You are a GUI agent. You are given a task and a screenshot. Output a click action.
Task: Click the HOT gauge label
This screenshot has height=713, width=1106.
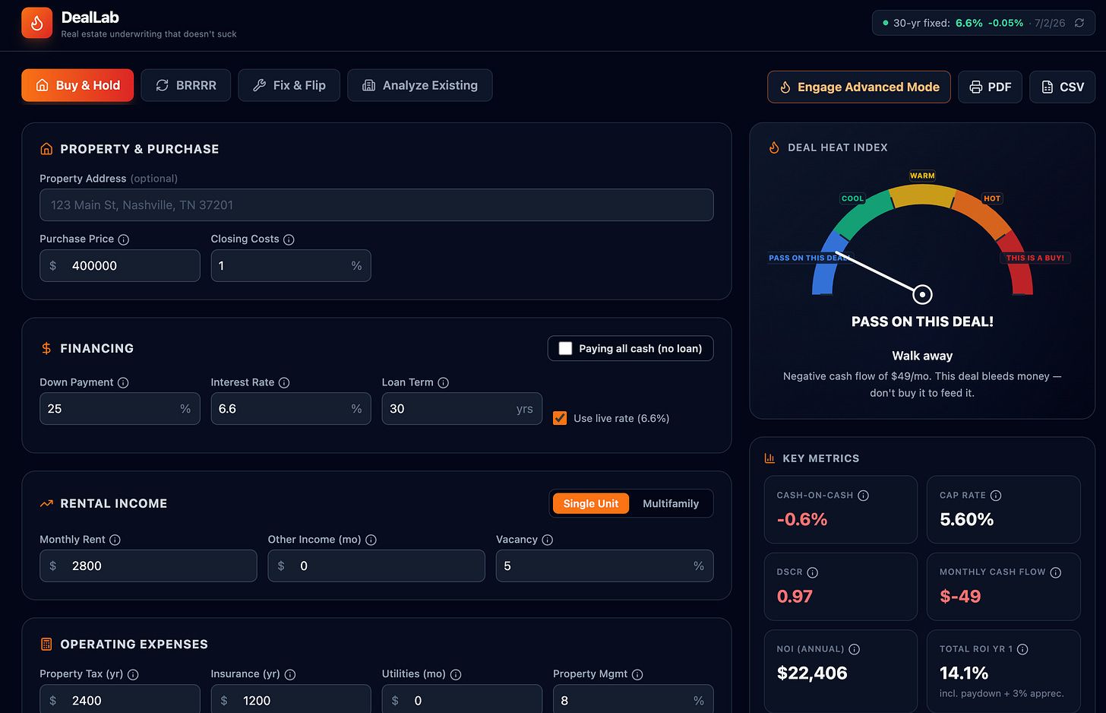(x=992, y=198)
